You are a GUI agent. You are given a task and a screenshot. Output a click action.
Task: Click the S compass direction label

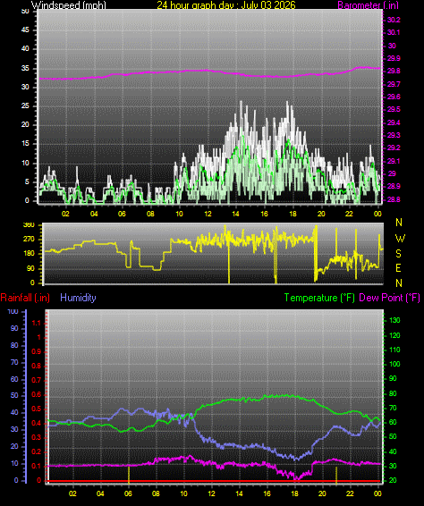pyautogui.click(x=398, y=254)
